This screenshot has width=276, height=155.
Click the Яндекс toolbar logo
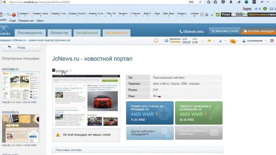247,9
